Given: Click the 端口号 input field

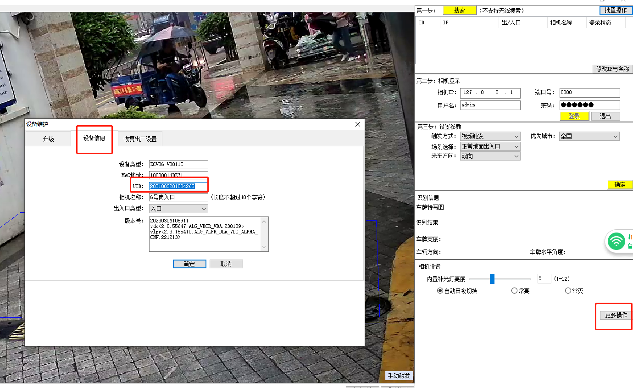Looking at the screenshot, I should [589, 93].
